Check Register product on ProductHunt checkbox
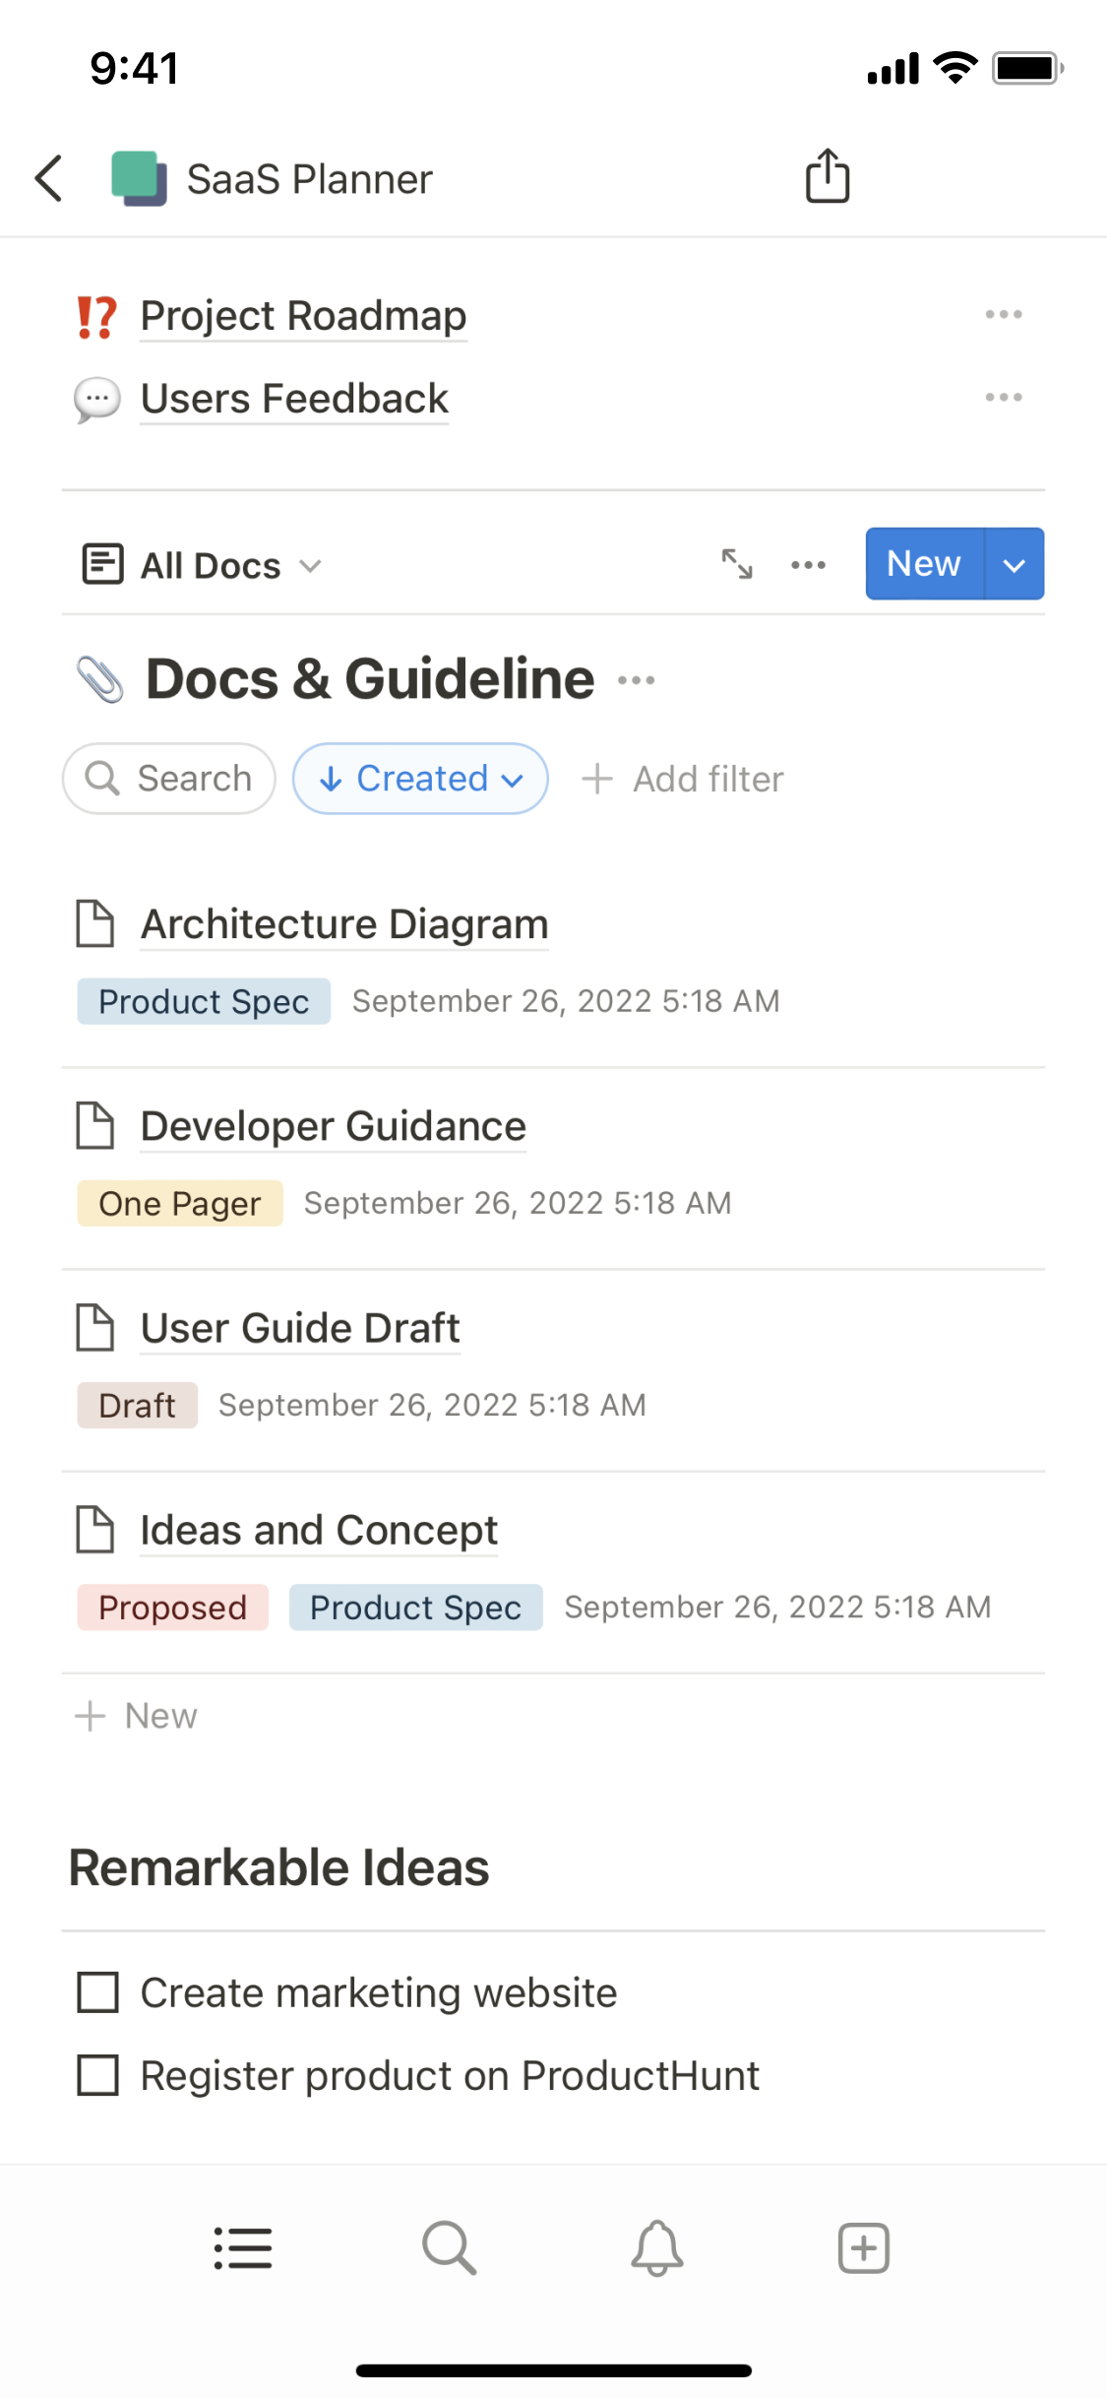This screenshot has width=1107, height=2398. point(98,2075)
